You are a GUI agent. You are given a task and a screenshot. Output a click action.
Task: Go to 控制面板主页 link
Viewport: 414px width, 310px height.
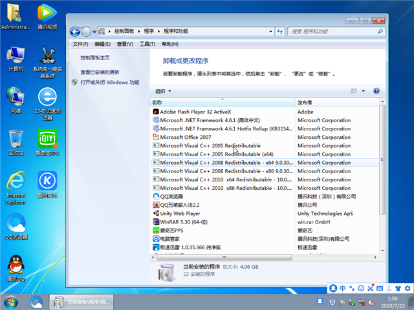pos(95,57)
